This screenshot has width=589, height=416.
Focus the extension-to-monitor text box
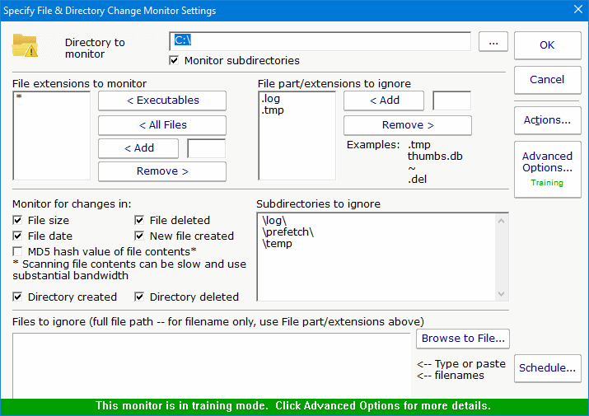pos(207,148)
